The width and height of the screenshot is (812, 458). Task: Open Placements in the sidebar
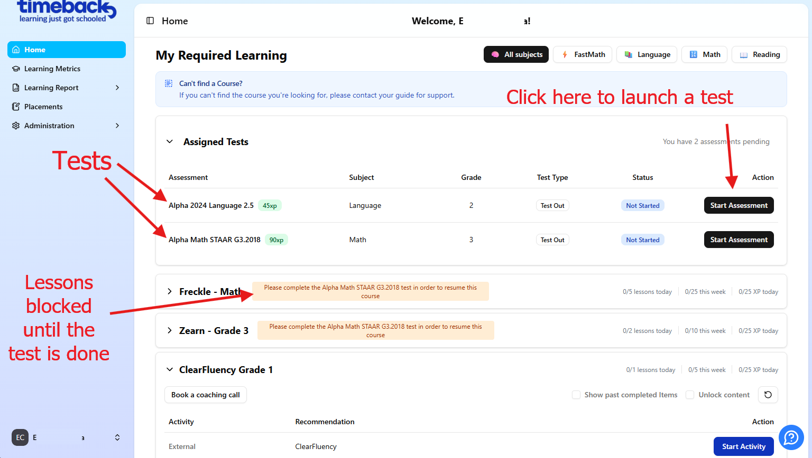click(x=43, y=107)
